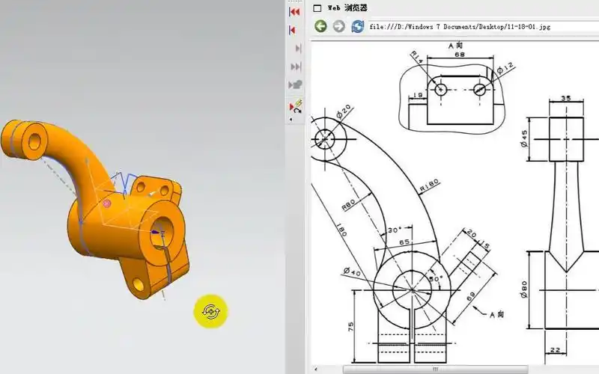Click the grayed fast-forward double arrow icon

tap(296, 67)
